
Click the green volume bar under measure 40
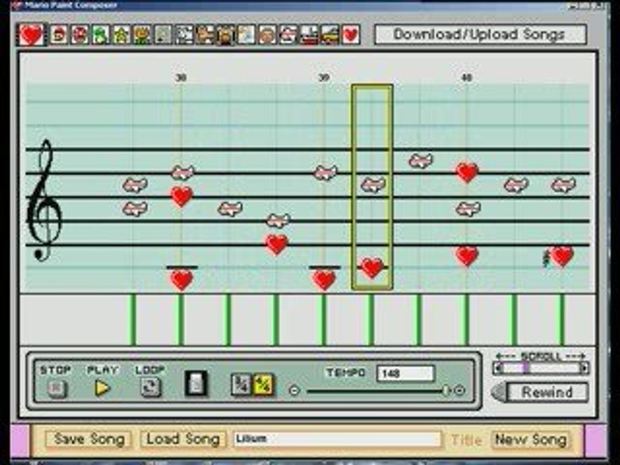[466, 320]
